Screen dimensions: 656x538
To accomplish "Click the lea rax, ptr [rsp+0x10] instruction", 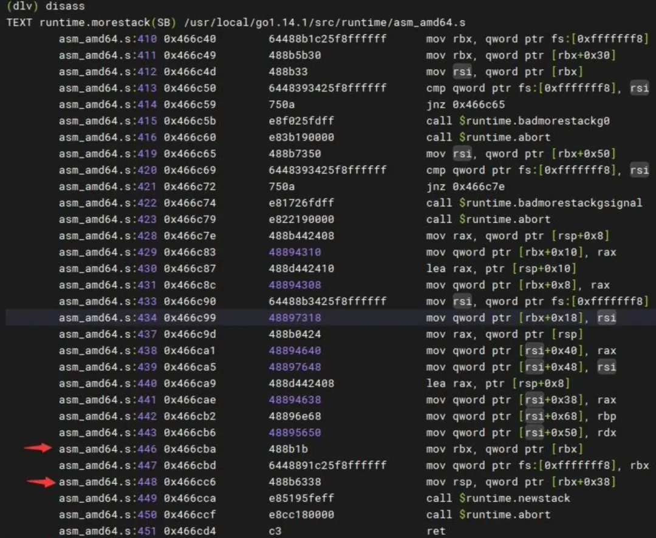I will click(501, 268).
